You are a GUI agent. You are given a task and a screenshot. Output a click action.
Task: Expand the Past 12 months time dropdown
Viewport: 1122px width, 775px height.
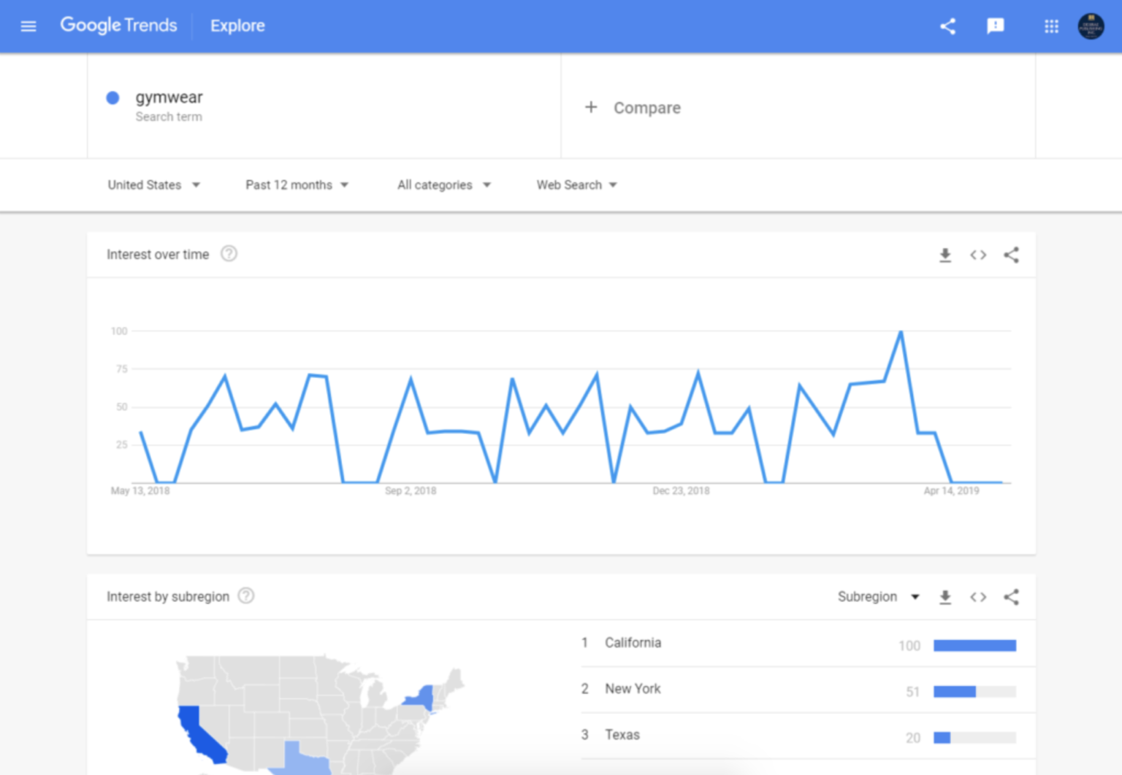[297, 185]
